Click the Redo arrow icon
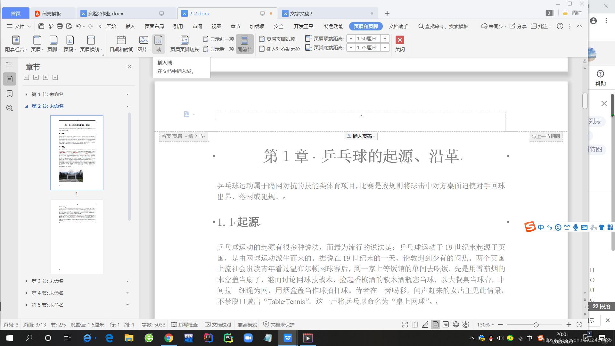The image size is (615, 346). tap(91, 26)
